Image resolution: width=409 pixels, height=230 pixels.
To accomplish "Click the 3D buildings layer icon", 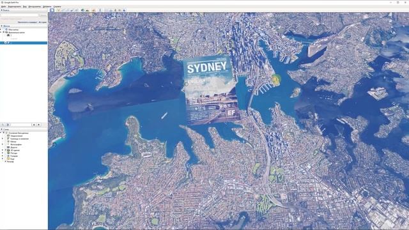I will coord(8,150).
